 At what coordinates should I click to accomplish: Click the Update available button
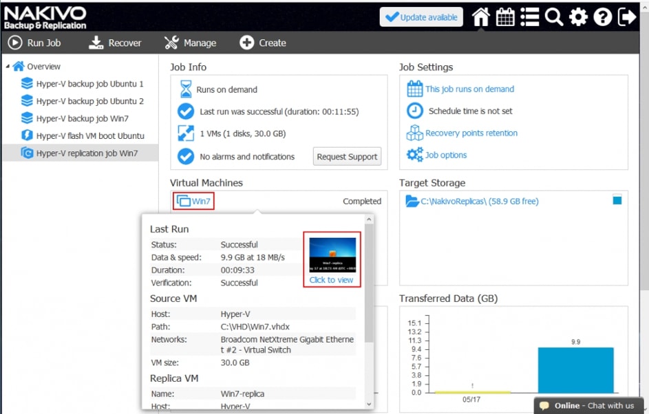pyautogui.click(x=421, y=17)
